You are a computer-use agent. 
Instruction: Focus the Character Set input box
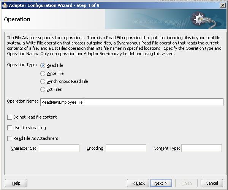(x=59, y=148)
